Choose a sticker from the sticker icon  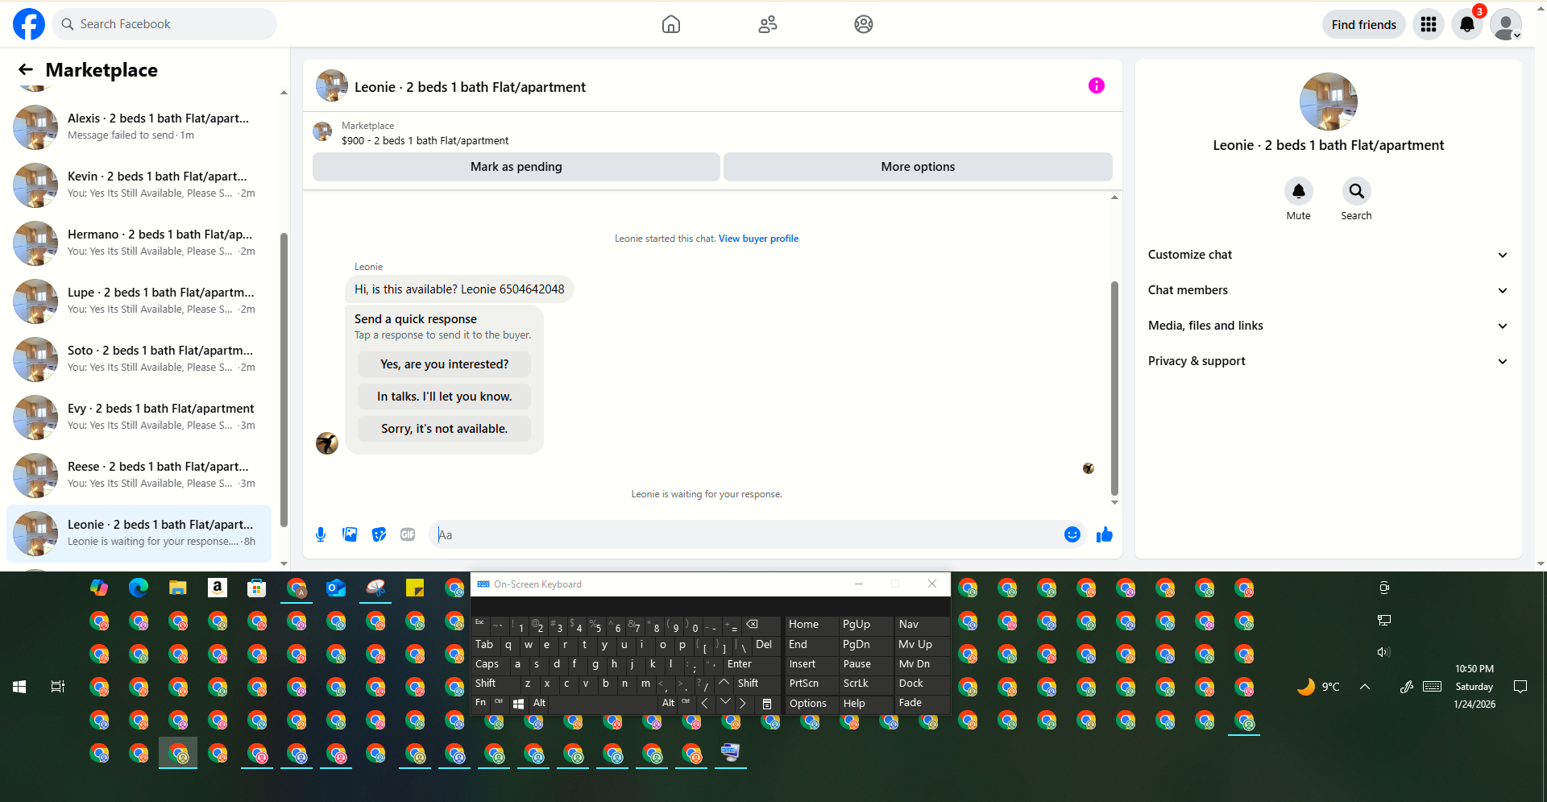click(x=379, y=534)
